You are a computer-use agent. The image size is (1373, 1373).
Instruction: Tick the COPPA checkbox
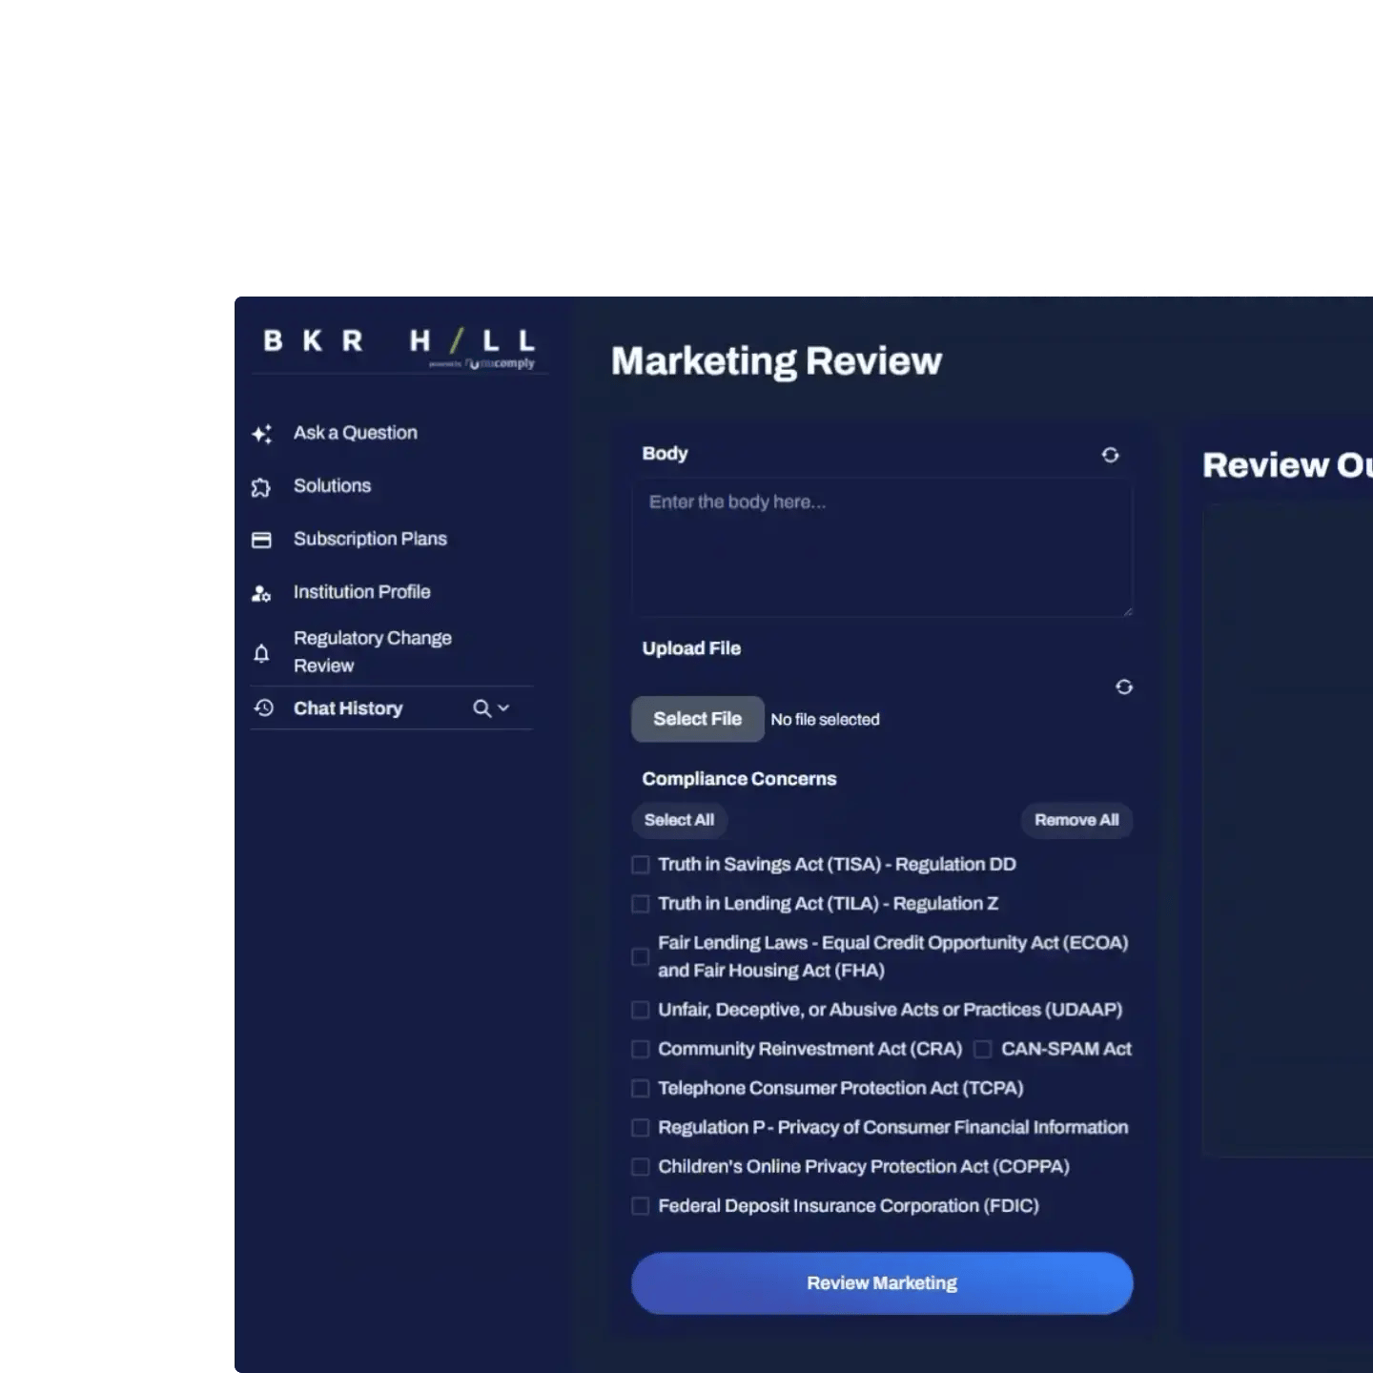pos(640,1166)
